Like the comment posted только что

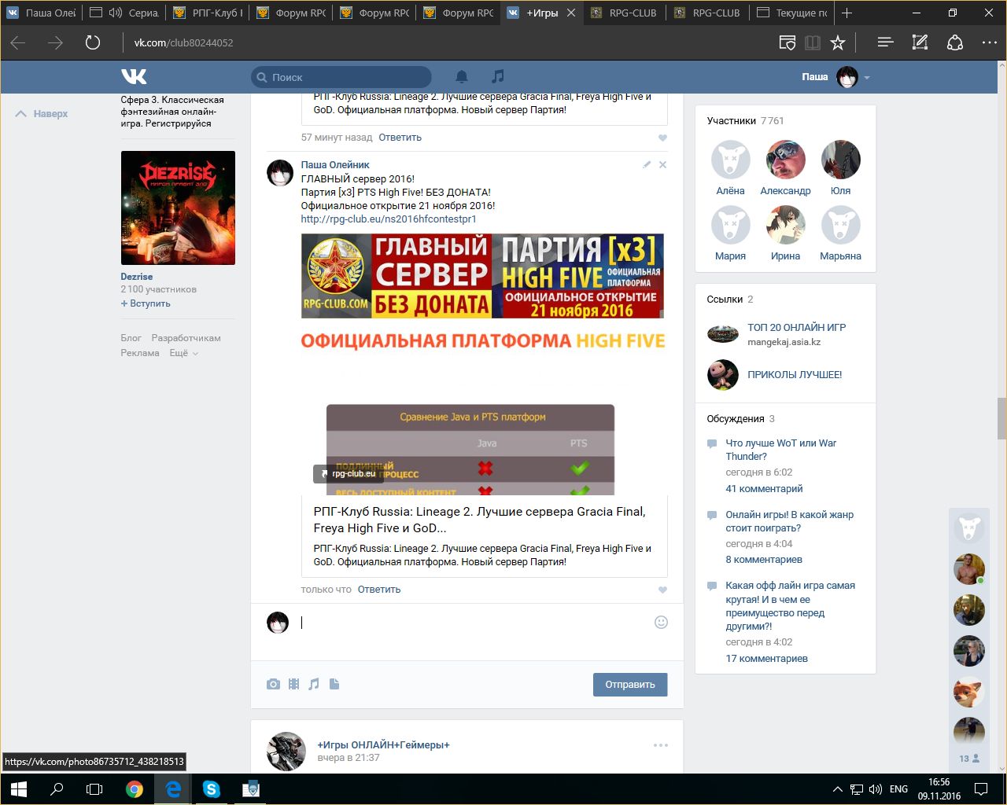662,590
